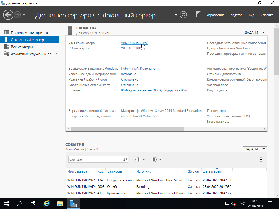Select Локальный сервер in sidebar
The image size is (279, 209).
point(29,40)
